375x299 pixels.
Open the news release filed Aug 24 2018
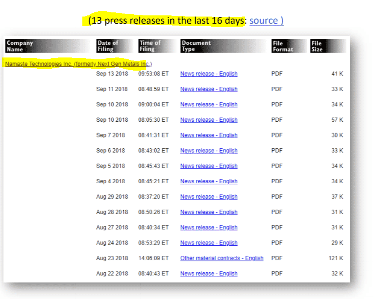coord(209,243)
